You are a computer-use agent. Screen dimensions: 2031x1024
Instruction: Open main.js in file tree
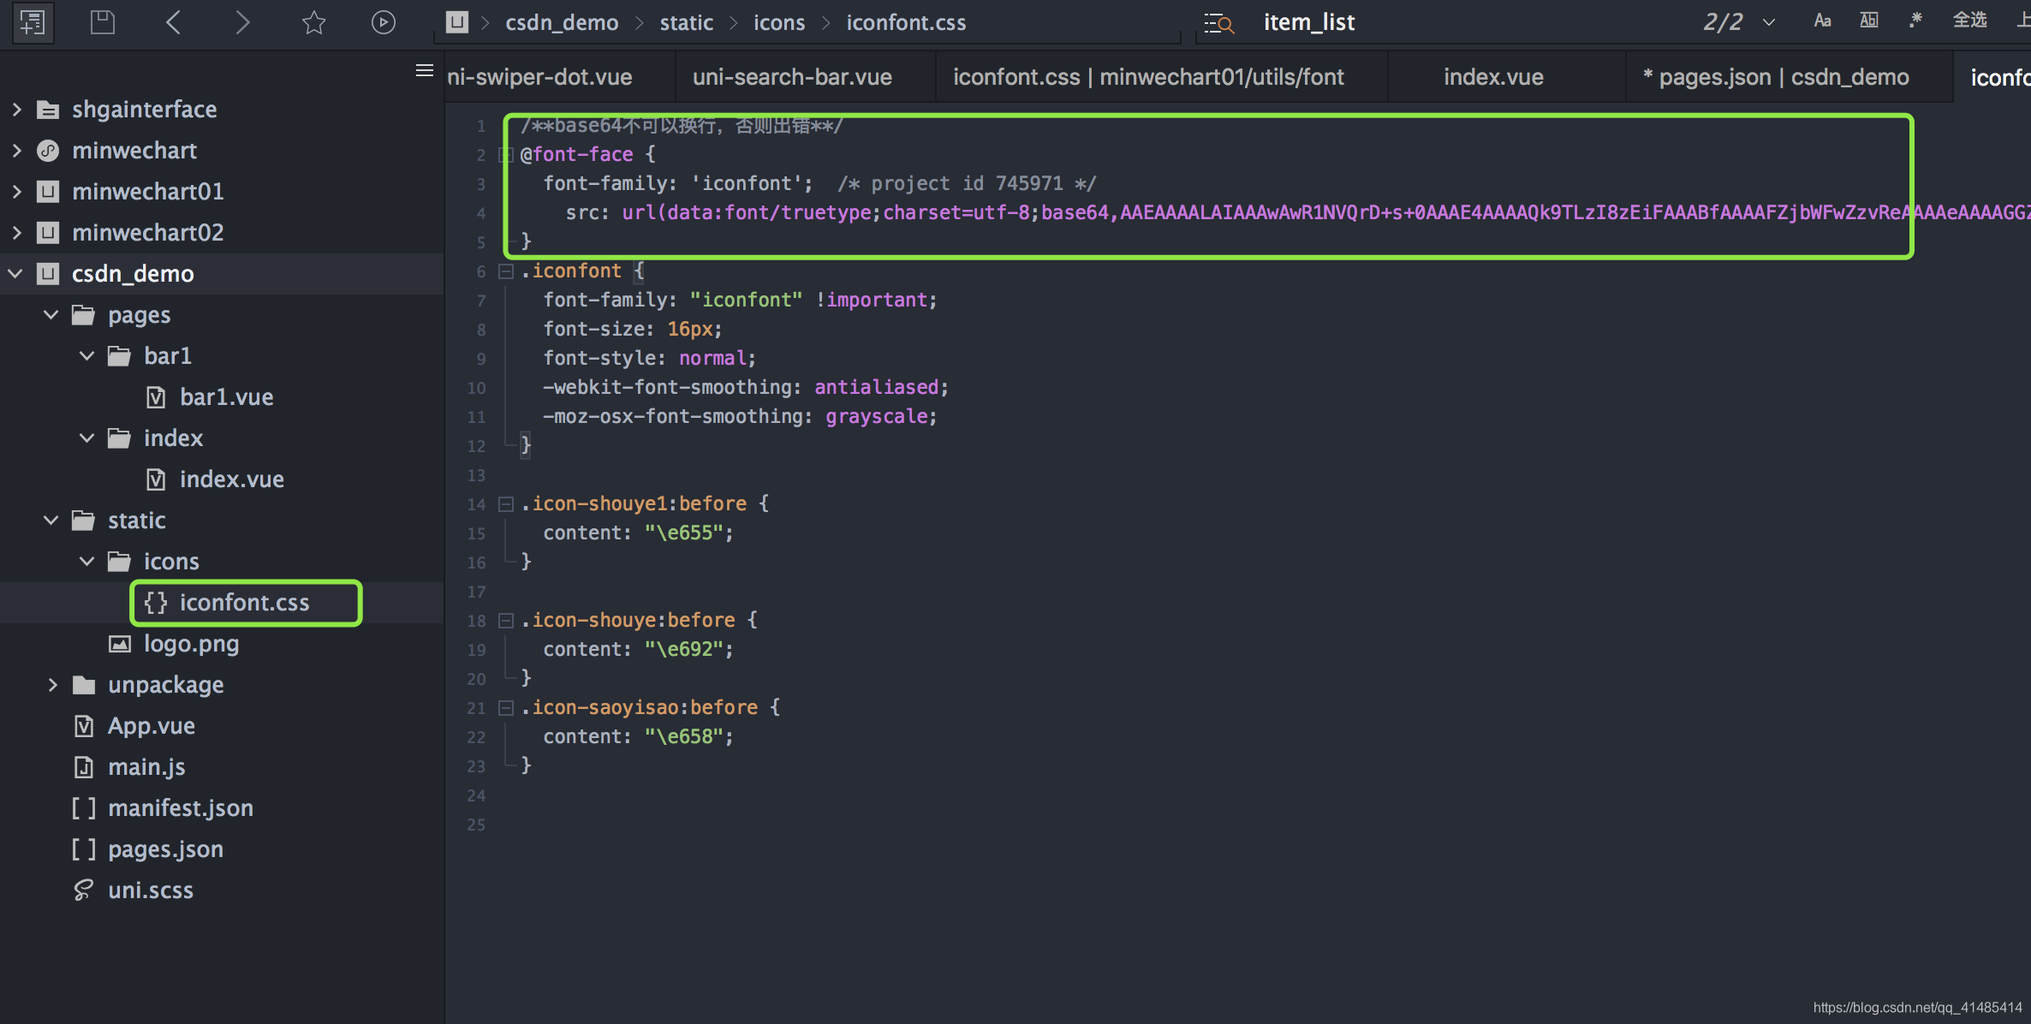pyautogui.click(x=146, y=767)
